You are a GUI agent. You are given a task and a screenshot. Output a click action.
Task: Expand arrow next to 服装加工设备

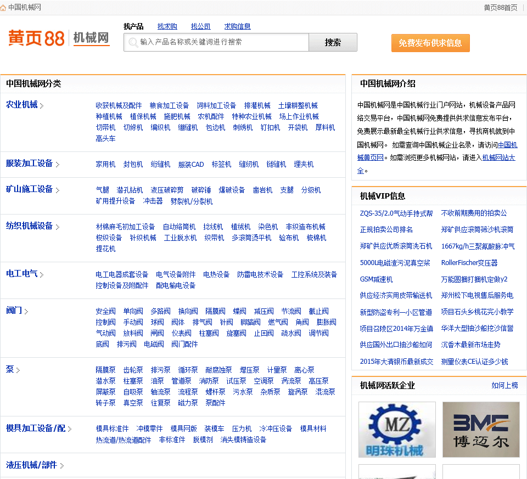point(58,165)
